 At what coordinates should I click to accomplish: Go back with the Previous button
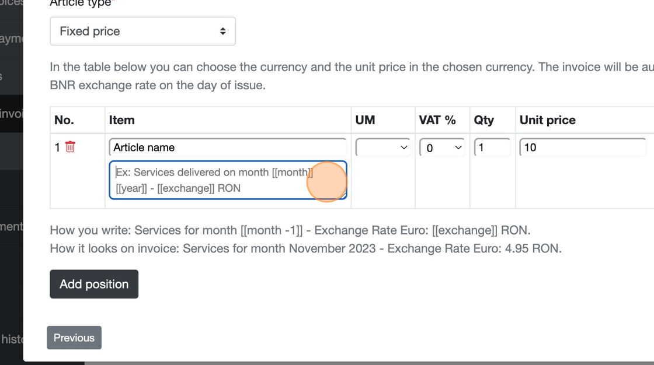(74, 338)
